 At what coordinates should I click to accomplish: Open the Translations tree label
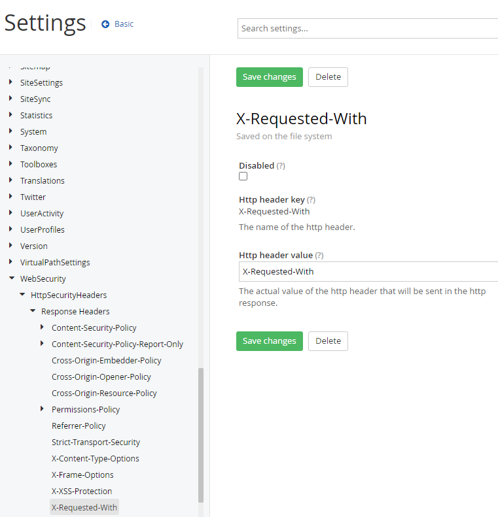pyautogui.click(x=43, y=181)
